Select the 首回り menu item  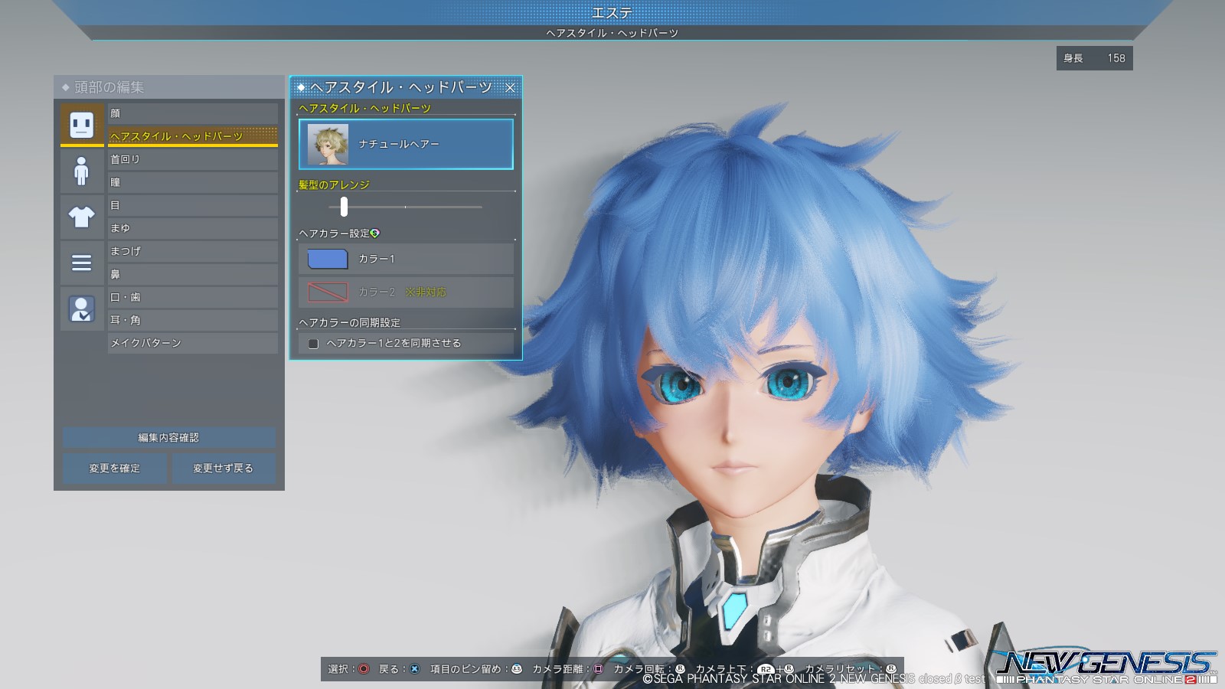(x=193, y=159)
